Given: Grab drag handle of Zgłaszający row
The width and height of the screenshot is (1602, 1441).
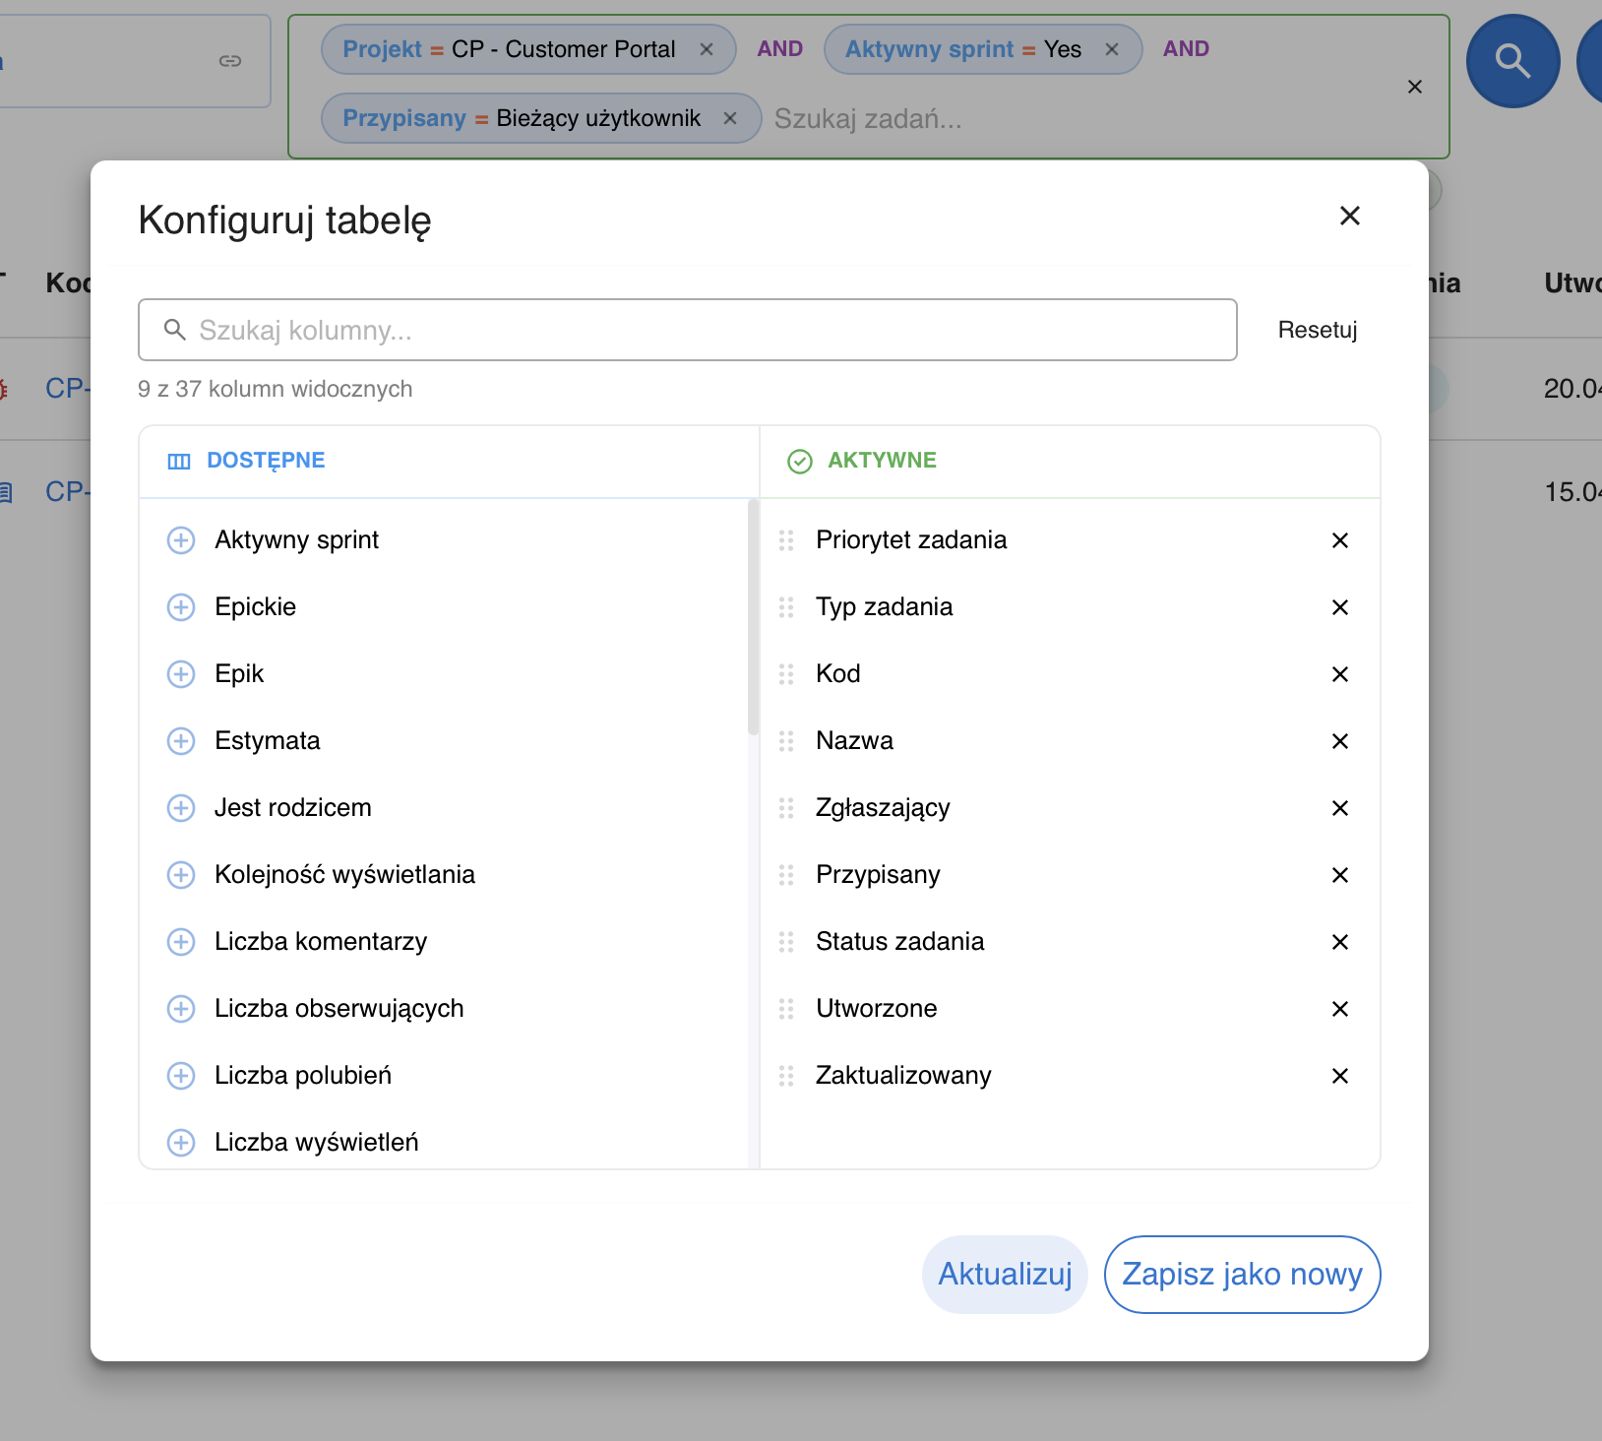Looking at the screenshot, I should click(786, 808).
